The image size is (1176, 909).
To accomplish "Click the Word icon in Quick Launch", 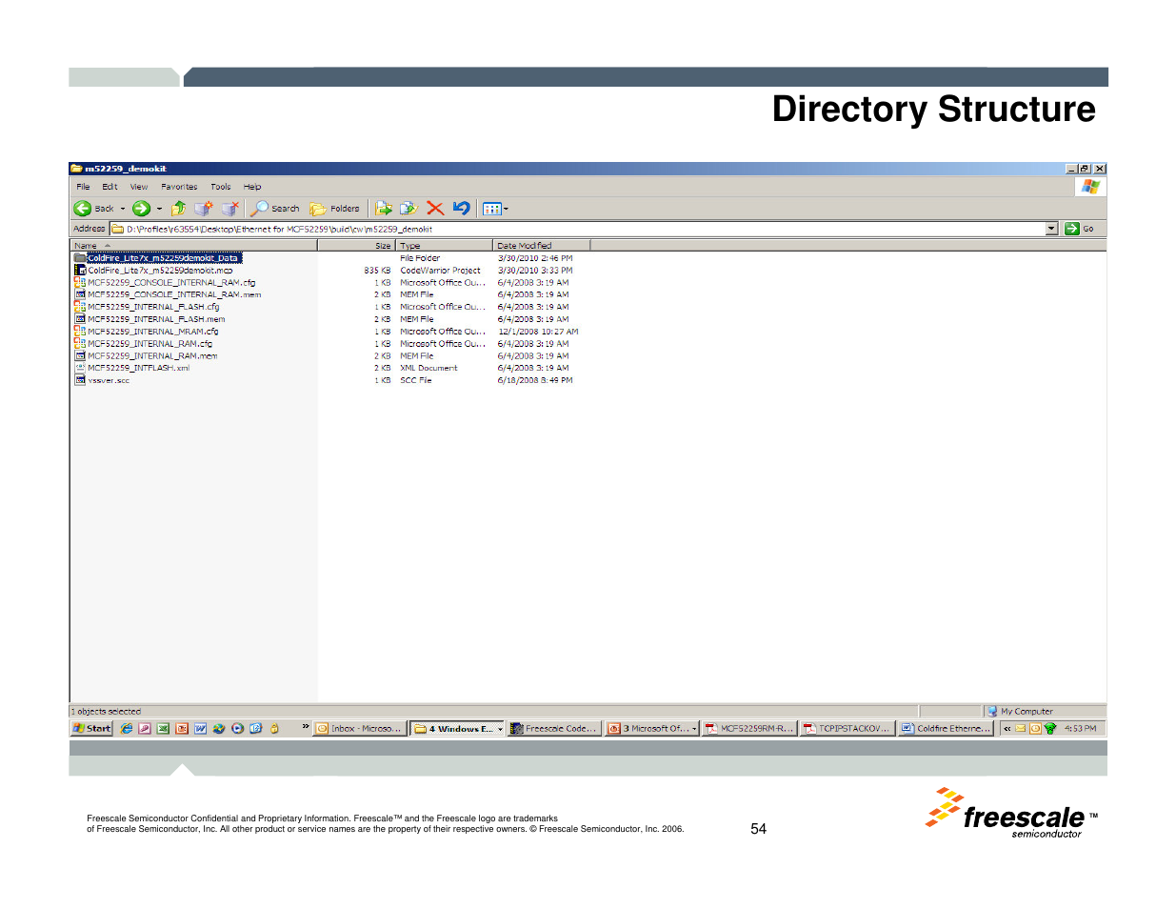I will point(200,729).
